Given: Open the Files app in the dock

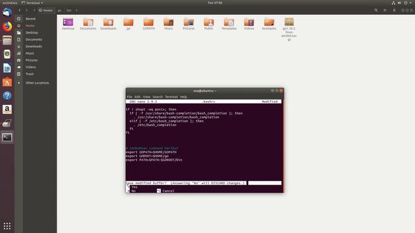Looking at the screenshot, I should [7, 40].
